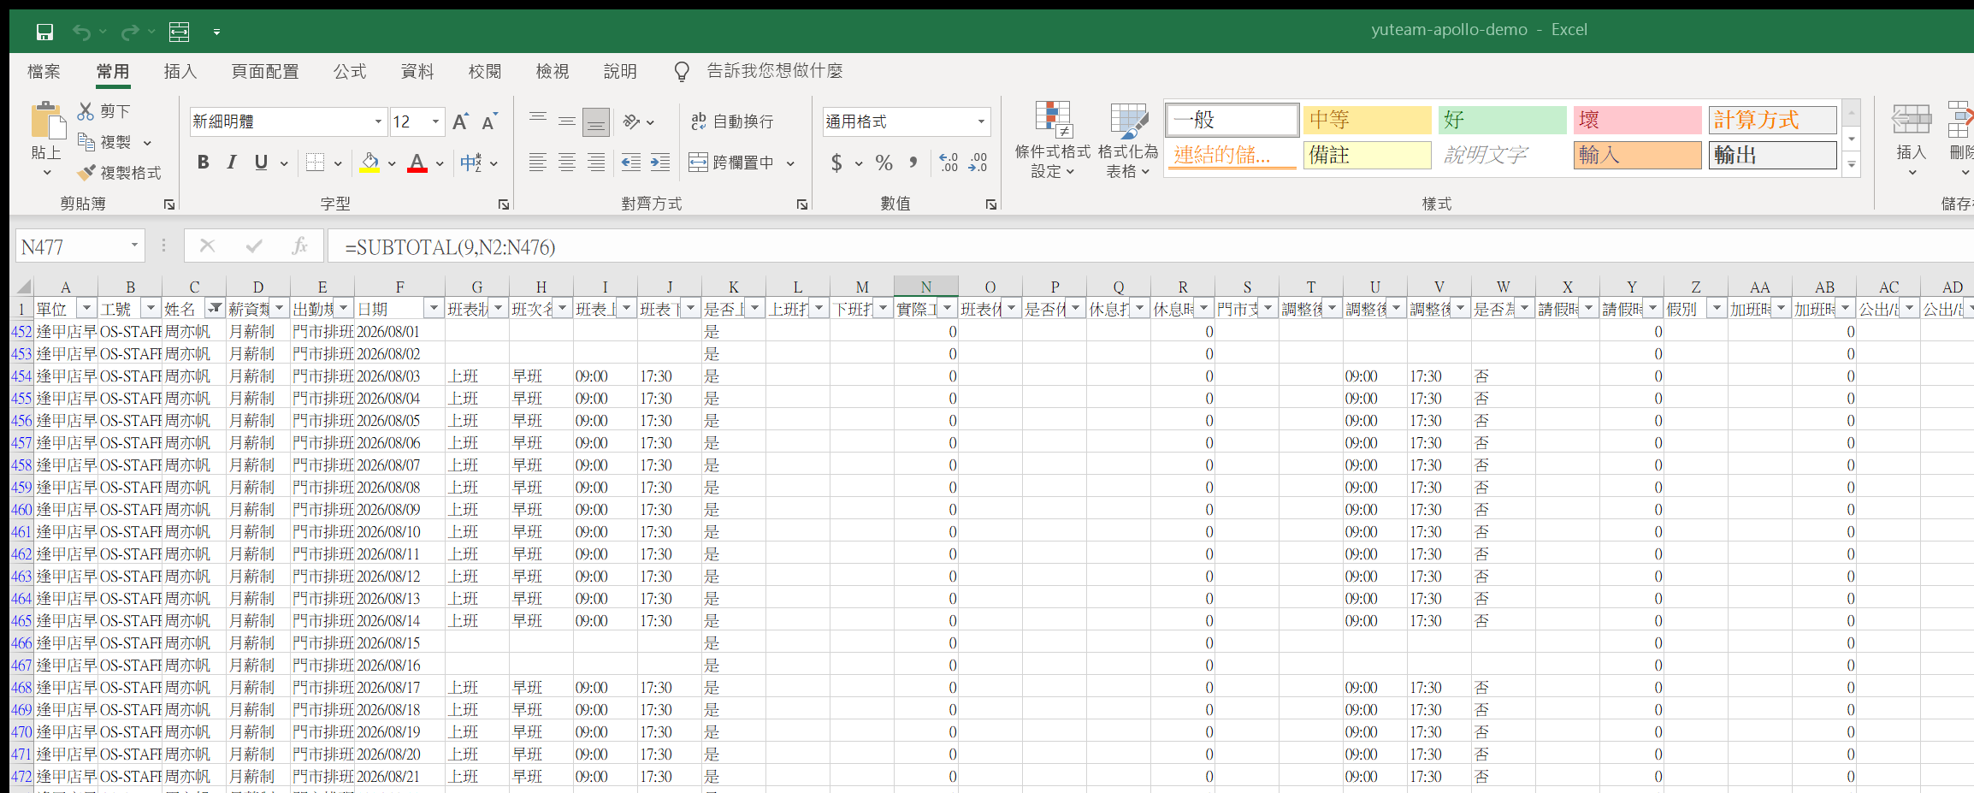Switch to the 公式 ribbon tab

pos(350,71)
